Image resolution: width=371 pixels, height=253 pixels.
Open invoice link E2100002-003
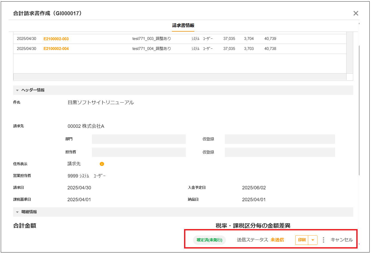click(x=56, y=39)
